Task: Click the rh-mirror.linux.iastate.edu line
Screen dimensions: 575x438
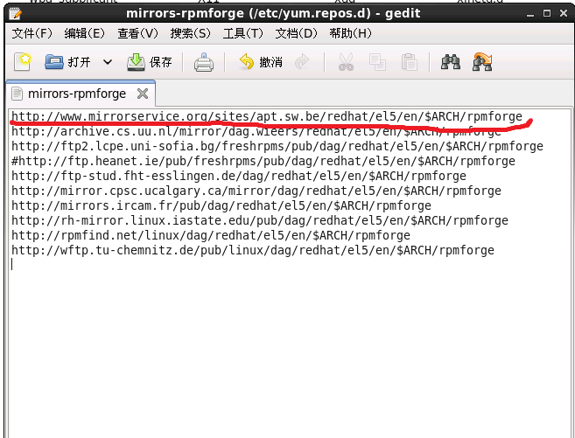Action: pyautogui.click(x=260, y=220)
